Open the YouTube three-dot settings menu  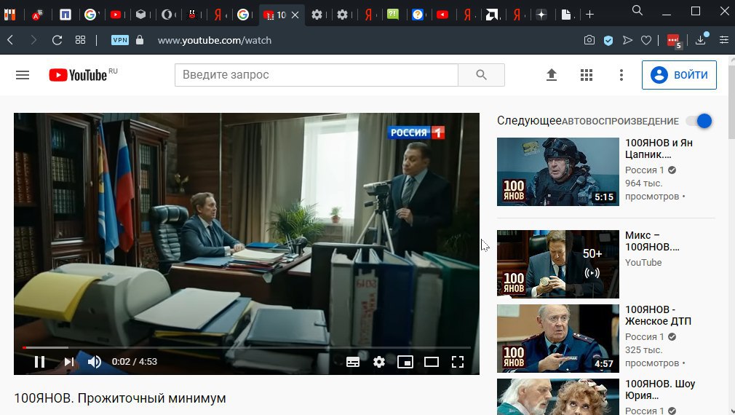point(621,75)
